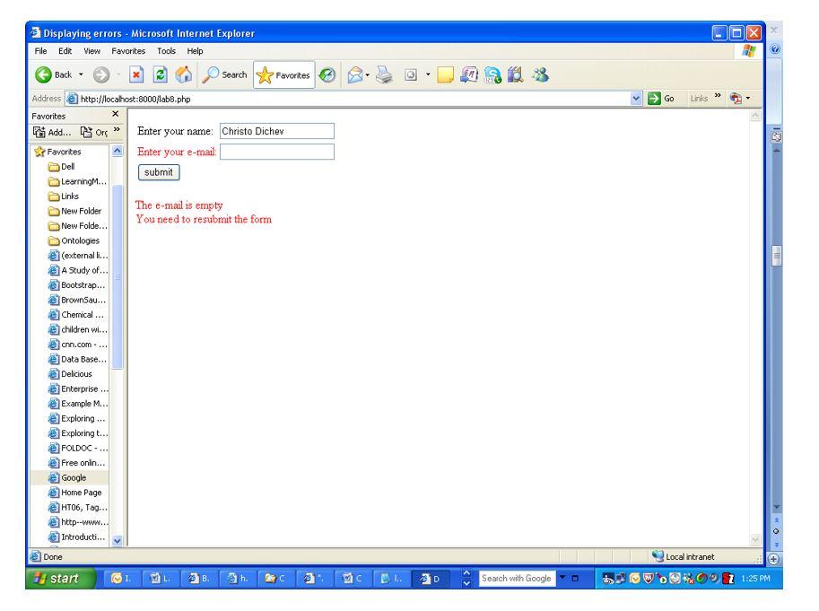
Task: Open the File menu
Action: (40, 51)
